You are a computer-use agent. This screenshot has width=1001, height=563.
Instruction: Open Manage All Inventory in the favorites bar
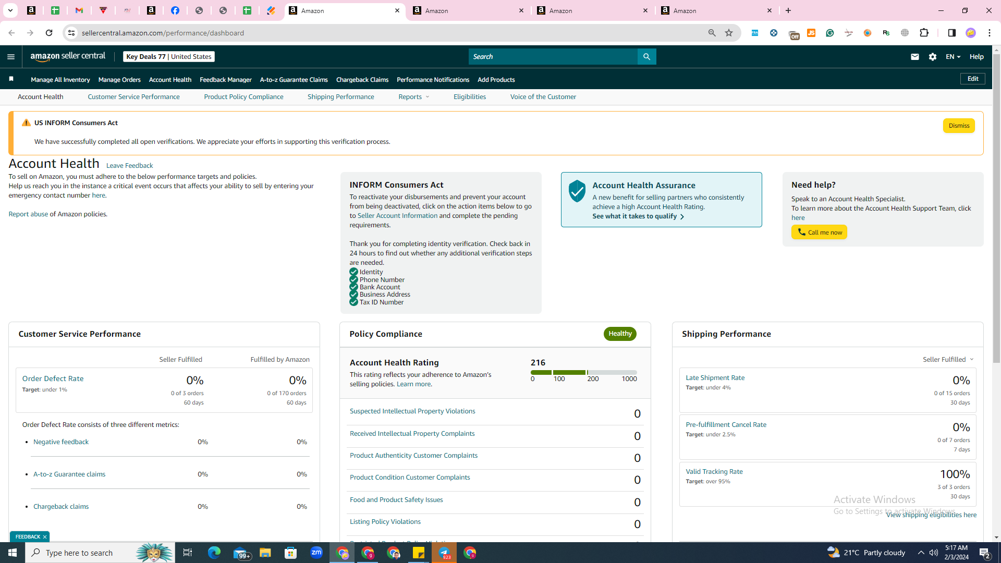pyautogui.click(x=60, y=80)
